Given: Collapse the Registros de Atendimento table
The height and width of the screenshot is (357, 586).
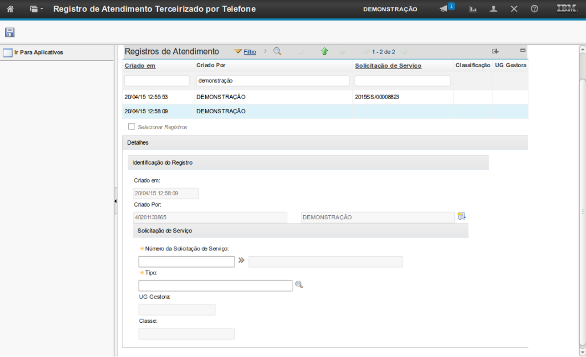Looking at the screenshot, I should (523, 50).
